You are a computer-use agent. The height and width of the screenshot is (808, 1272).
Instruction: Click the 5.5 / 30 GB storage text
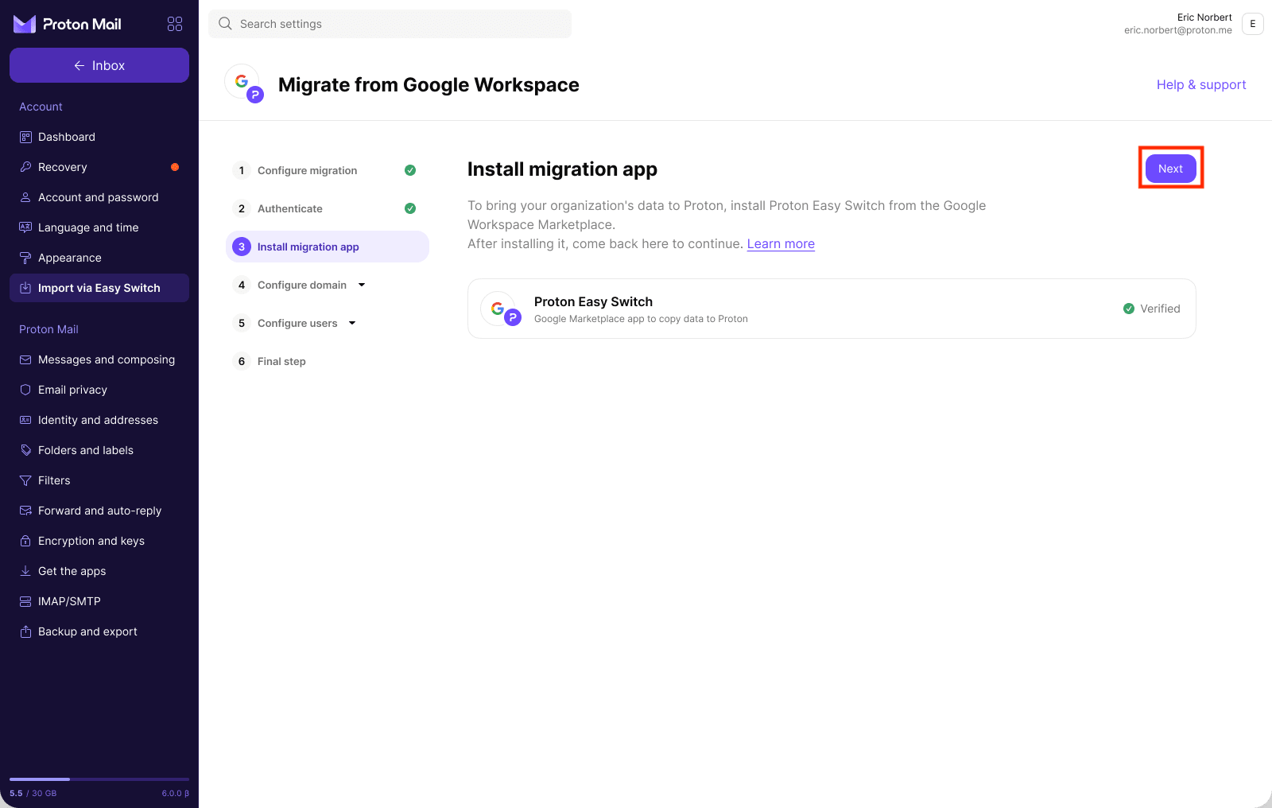[x=33, y=794]
